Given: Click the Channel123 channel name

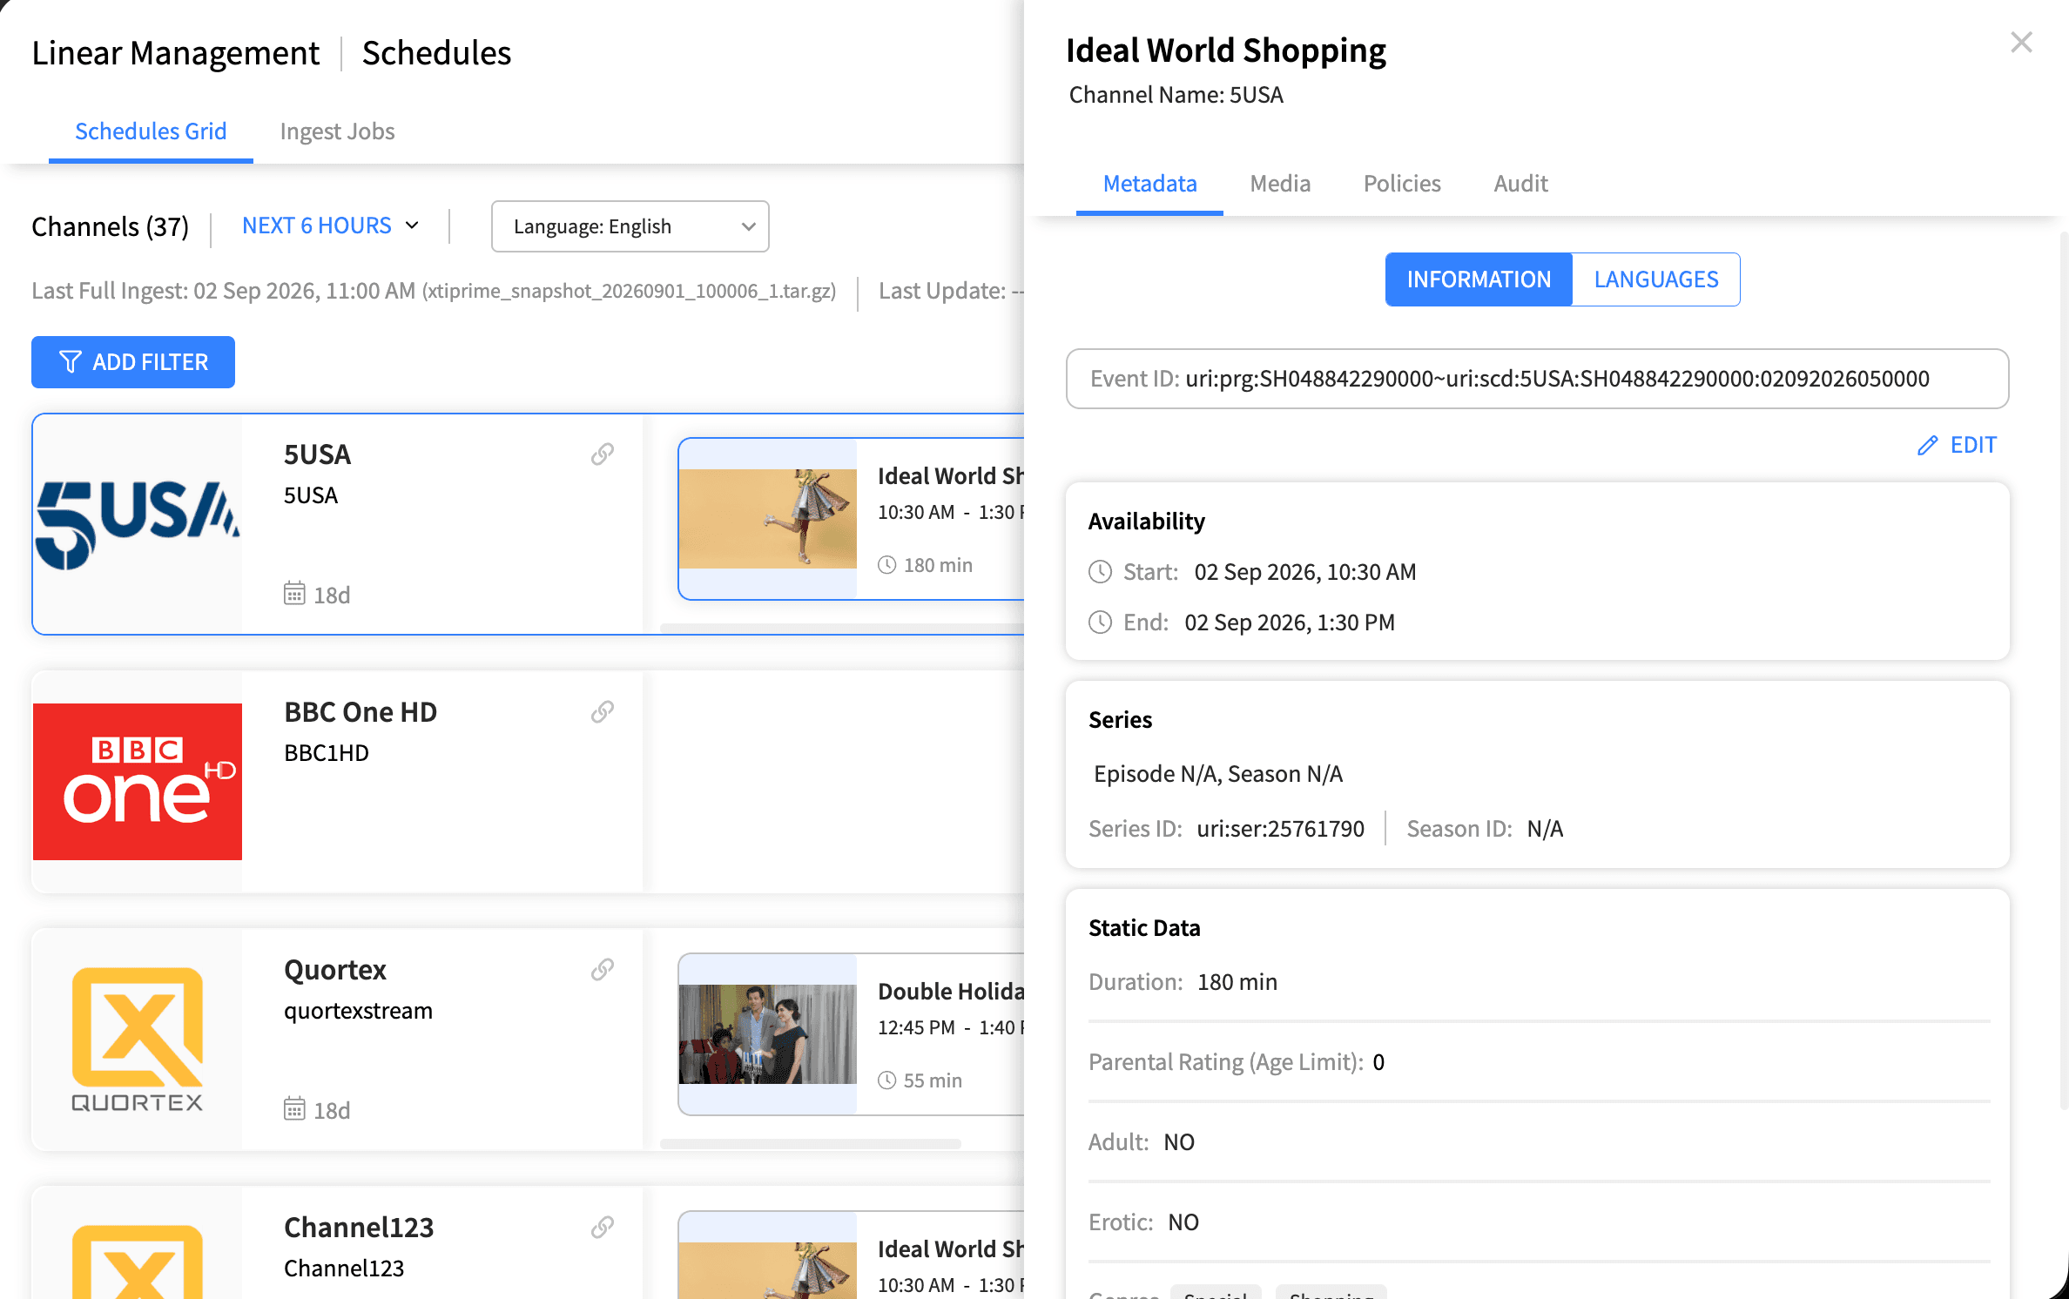Looking at the screenshot, I should coord(359,1227).
